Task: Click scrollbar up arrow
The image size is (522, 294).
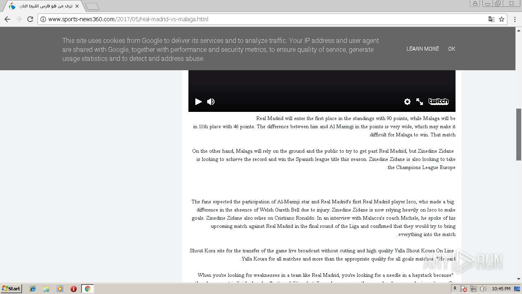Action: [519, 30]
